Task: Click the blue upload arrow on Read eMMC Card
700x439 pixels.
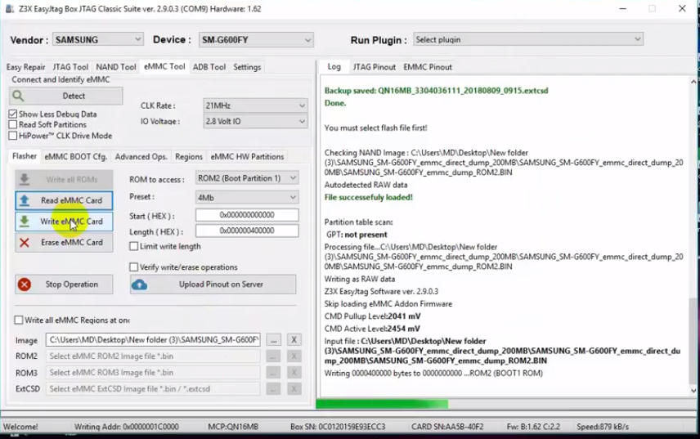Action: pos(25,200)
